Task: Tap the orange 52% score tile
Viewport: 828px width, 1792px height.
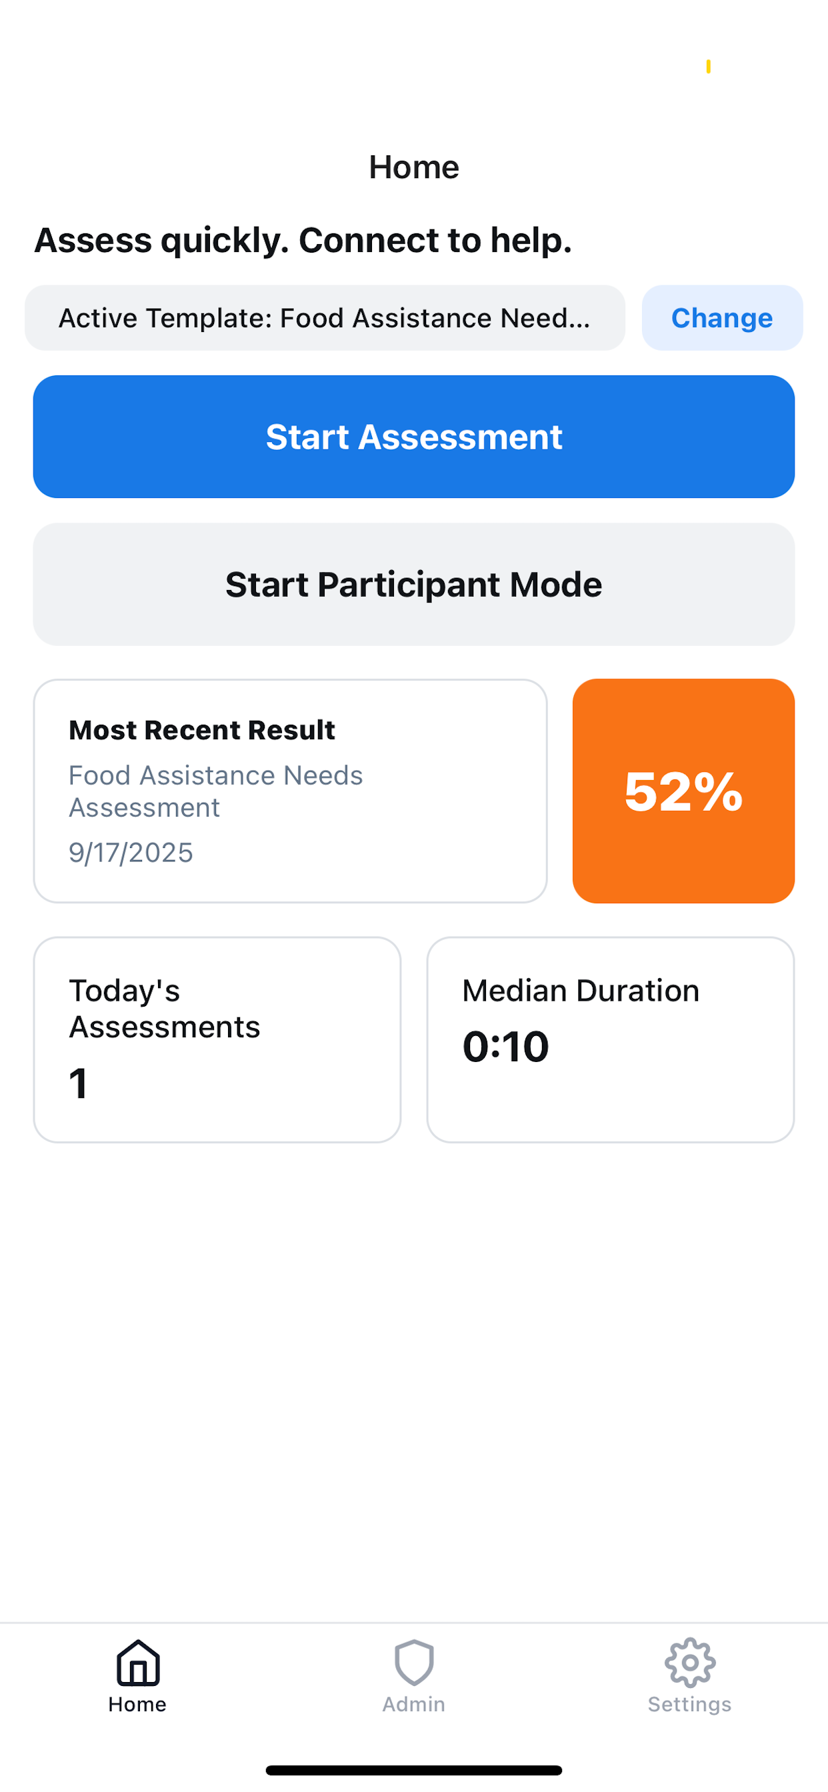Action: 683,791
